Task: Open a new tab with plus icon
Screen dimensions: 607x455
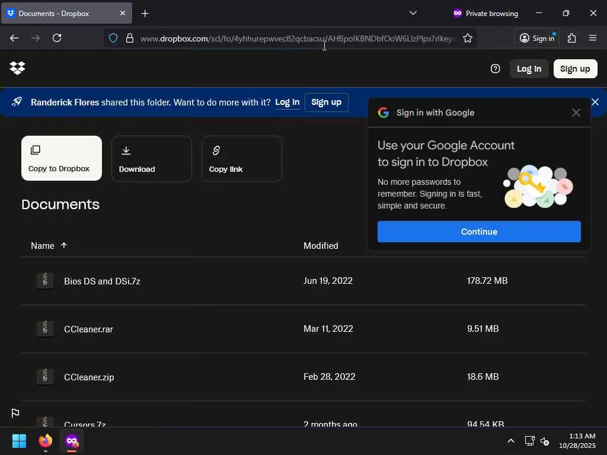Action: pos(145,14)
